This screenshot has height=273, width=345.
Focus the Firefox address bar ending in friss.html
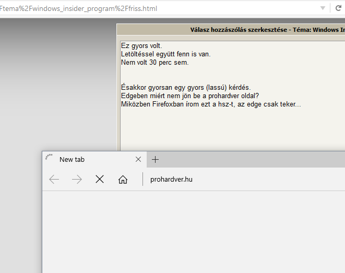159,8
